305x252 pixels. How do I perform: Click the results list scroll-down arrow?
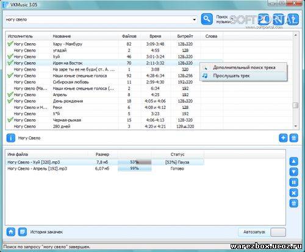coord(296,126)
